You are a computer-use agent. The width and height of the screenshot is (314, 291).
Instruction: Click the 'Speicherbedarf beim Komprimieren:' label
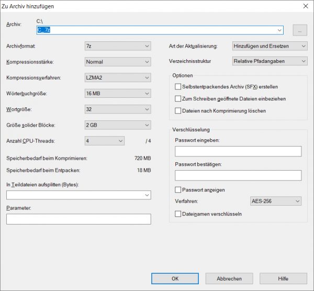point(47,158)
